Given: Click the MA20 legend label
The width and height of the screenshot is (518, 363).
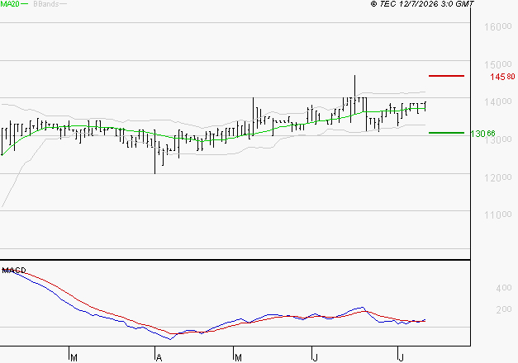Looking at the screenshot, I should click(x=10, y=3).
